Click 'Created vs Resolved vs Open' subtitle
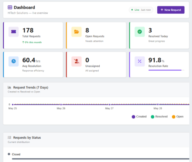The image size is (192, 162). tap(24, 92)
